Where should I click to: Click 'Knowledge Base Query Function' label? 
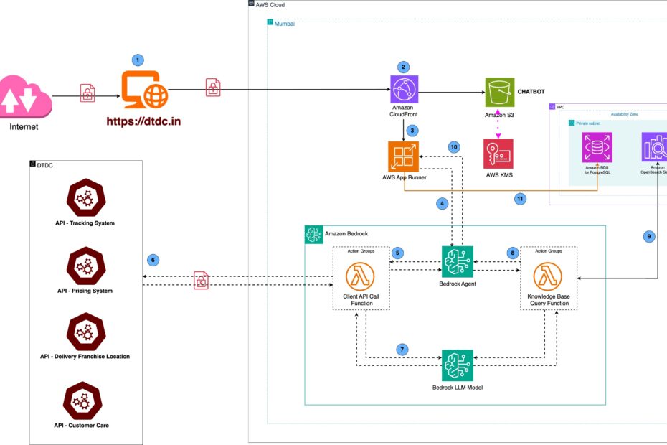point(549,300)
